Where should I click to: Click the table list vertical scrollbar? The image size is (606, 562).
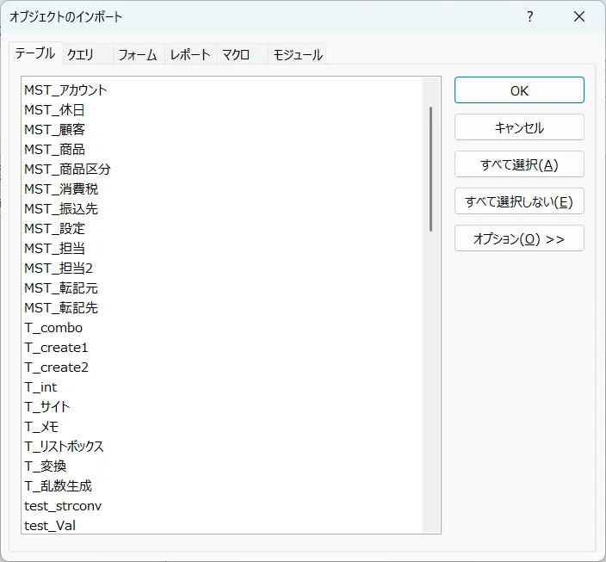click(430, 168)
